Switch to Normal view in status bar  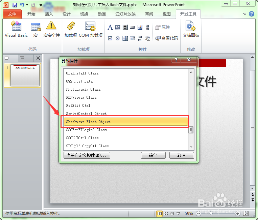coord(159,214)
